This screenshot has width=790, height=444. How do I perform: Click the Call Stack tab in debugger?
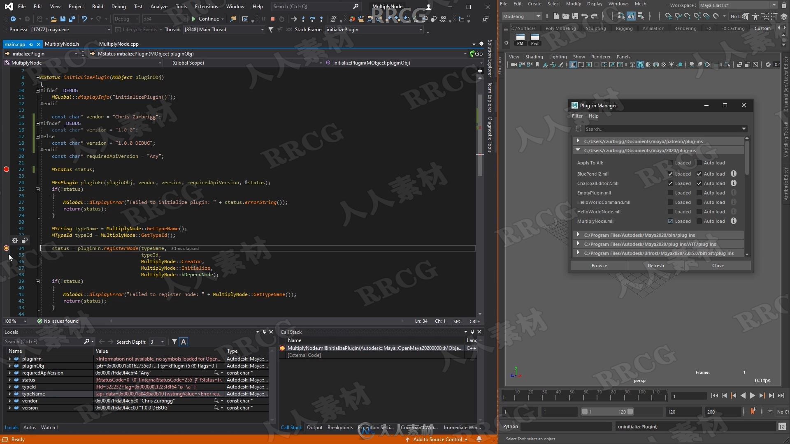tap(292, 428)
